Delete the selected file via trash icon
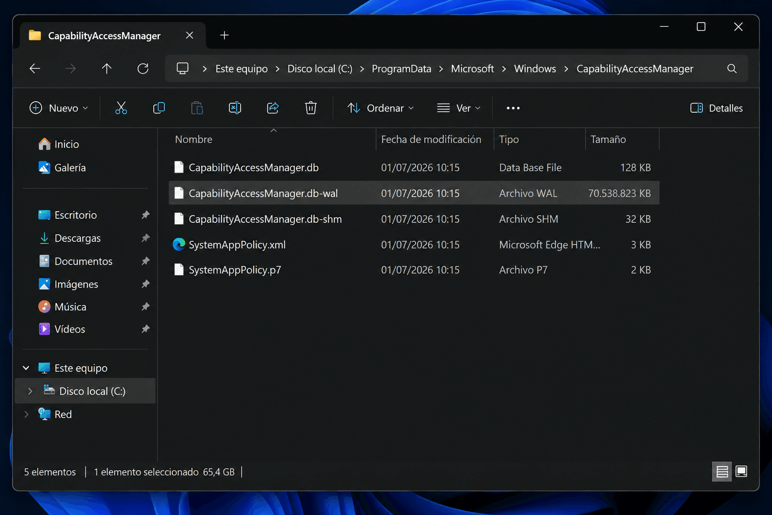Image resolution: width=772 pixels, height=515 pixels. click(x=311, y=108)
